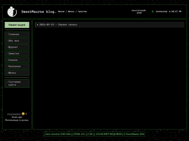
Task: Click the Навигация header button
Action: click(x=17, y=25)
